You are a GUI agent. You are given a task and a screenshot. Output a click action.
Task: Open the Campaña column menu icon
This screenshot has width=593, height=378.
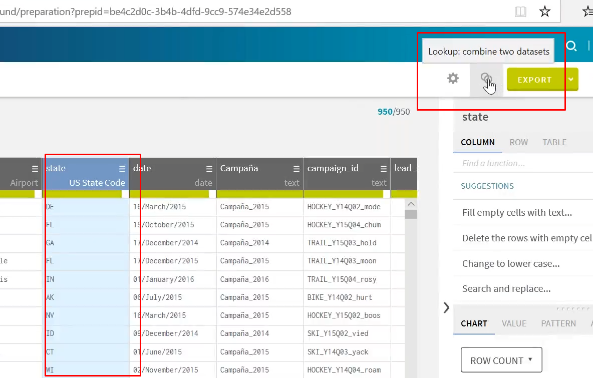(296, 168)
